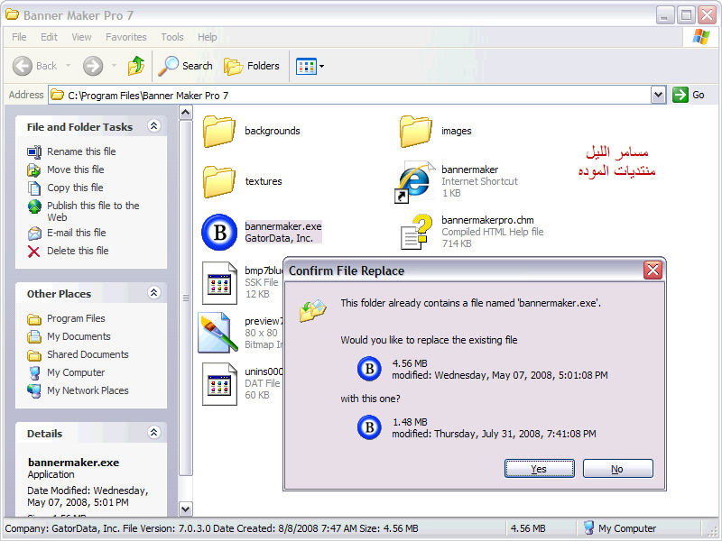Open the Help menu
The width and height of the screenshot is (722, 541).
[x=208, y=37]
